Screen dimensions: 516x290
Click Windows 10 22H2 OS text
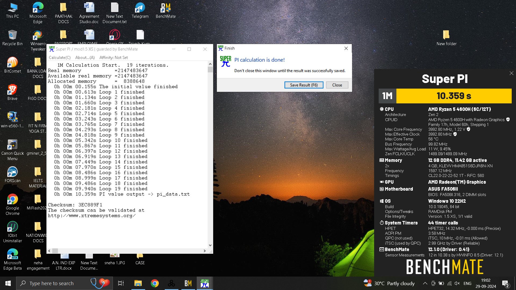click(x=447, y=201)
